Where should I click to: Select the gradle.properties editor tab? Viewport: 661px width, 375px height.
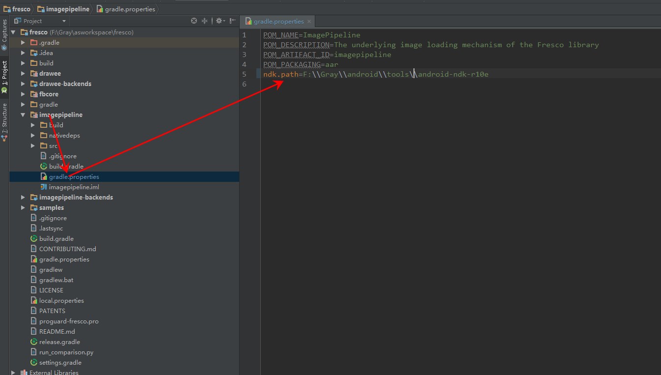coord(278,22)
